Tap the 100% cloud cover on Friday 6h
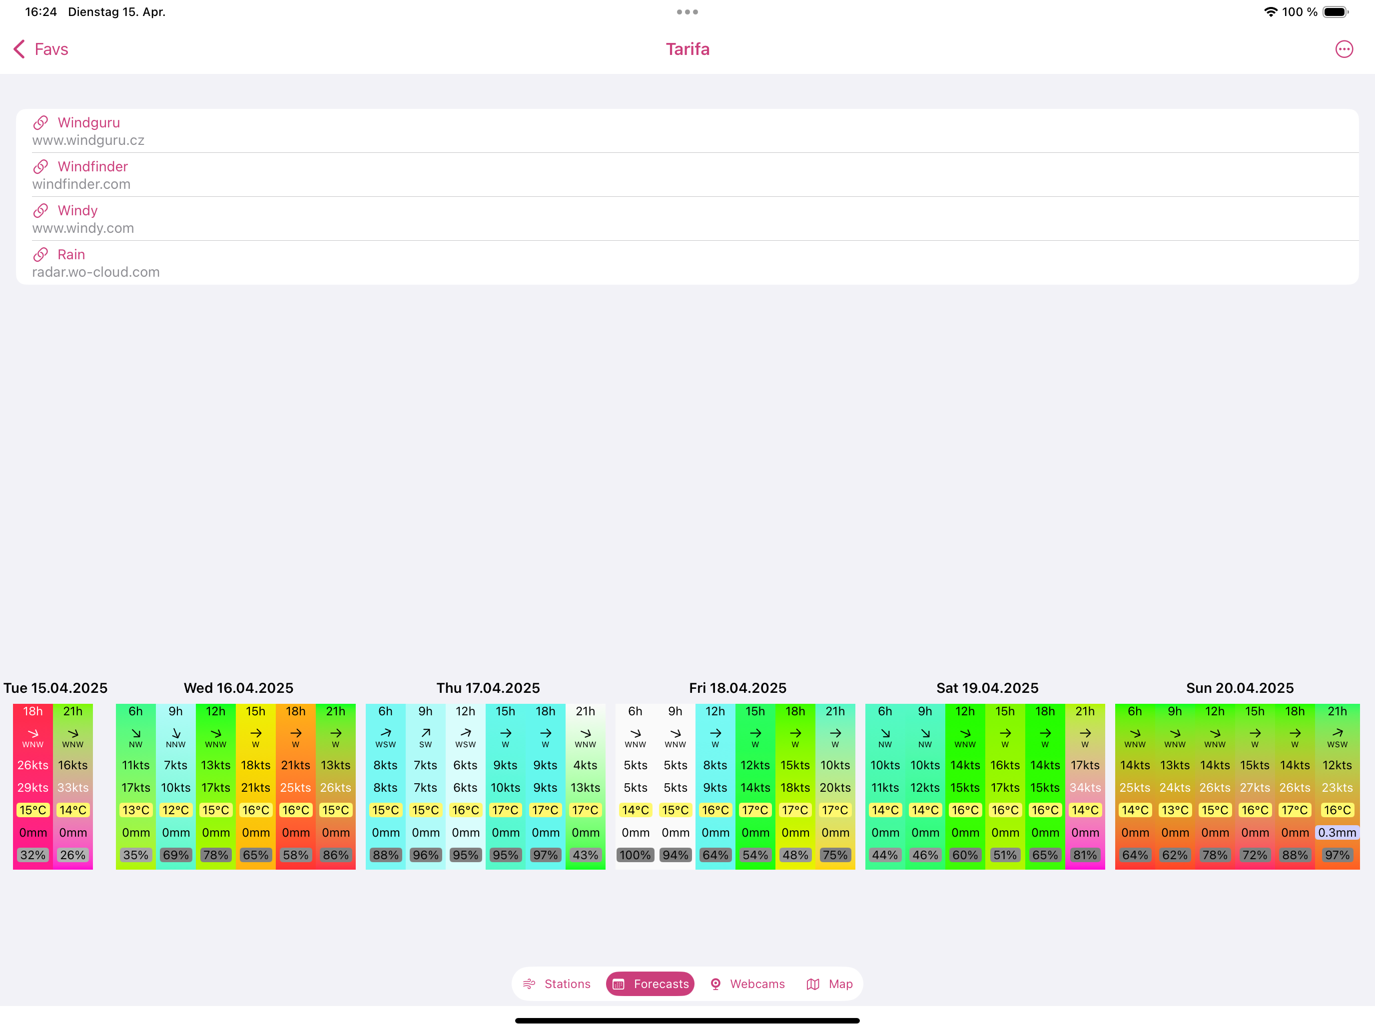Image resolution: width=1375 pixels, height=1031 pixels. [x=635, y=855]
